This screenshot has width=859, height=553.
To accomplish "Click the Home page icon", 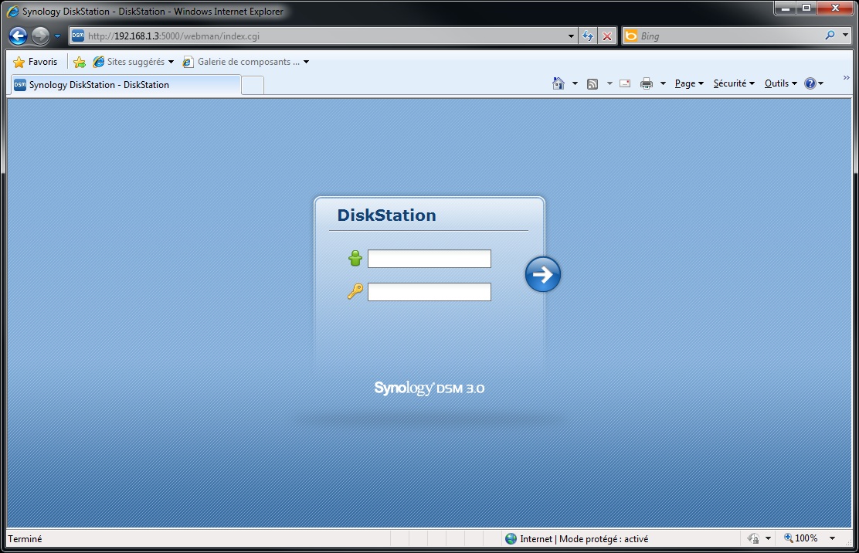I will [x=559, y=83].
